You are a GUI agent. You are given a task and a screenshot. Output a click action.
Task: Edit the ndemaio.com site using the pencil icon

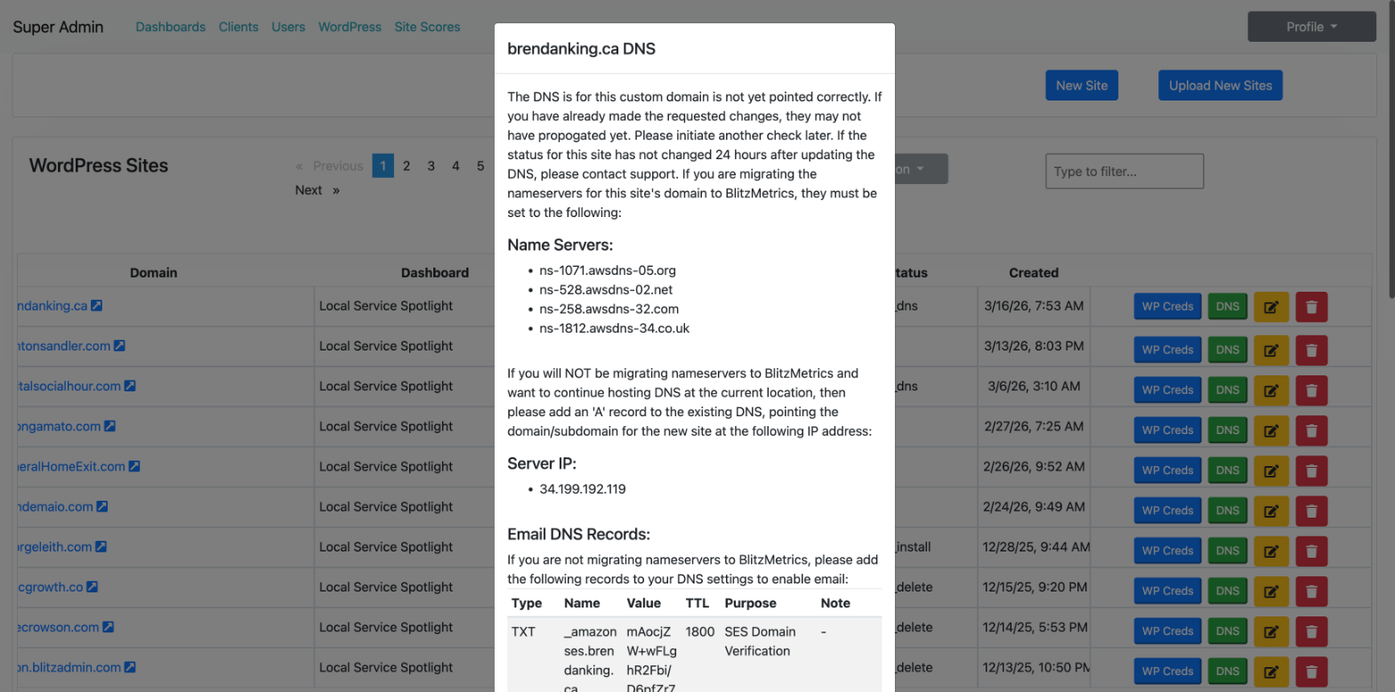[x=1270, y=510]
